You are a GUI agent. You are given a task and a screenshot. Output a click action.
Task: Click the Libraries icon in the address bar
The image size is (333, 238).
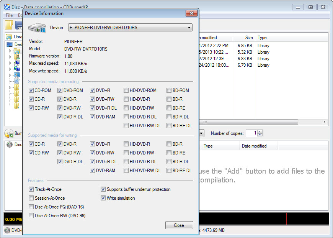(x=9, y=37)
